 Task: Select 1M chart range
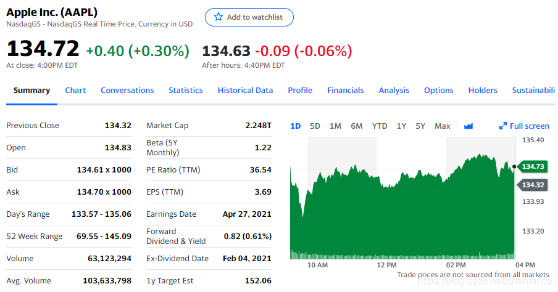tap(335, 126)
